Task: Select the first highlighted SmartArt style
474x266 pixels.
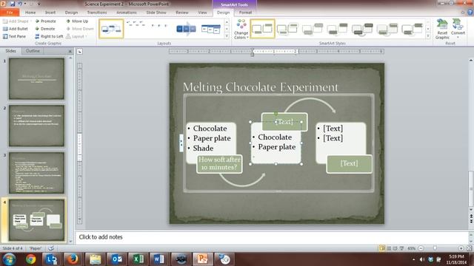Action: click(262, 29)
